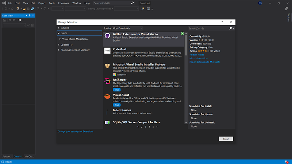Go to next page of extensions arrow
This screenshot has height=164, width=292.
click(x=157, y=127)
